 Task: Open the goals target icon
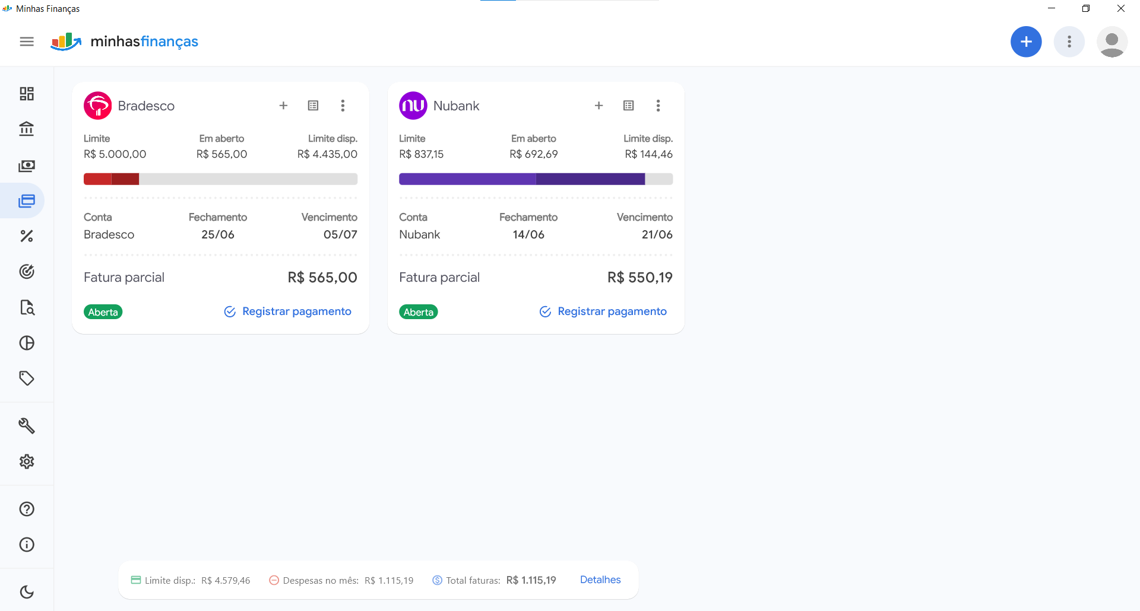(x=27, y=272)
